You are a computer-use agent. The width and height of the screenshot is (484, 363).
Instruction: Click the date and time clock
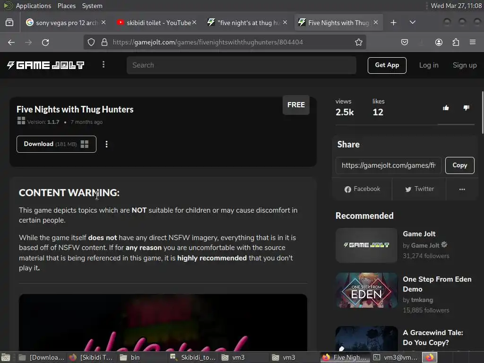pyautogui.click(x=456, y=6)
